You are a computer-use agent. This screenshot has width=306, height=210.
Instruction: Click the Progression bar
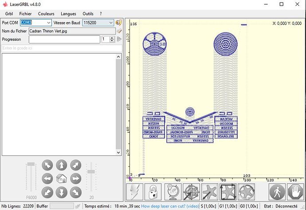tap(64, 39)
